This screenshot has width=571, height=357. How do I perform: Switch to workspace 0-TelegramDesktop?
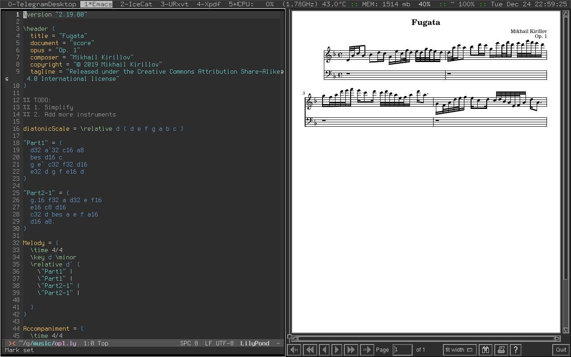(x=42, y=4)
